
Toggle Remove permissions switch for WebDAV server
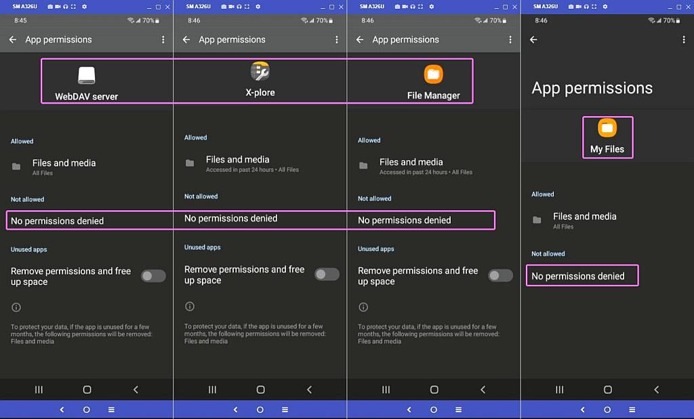coord(153,276)
